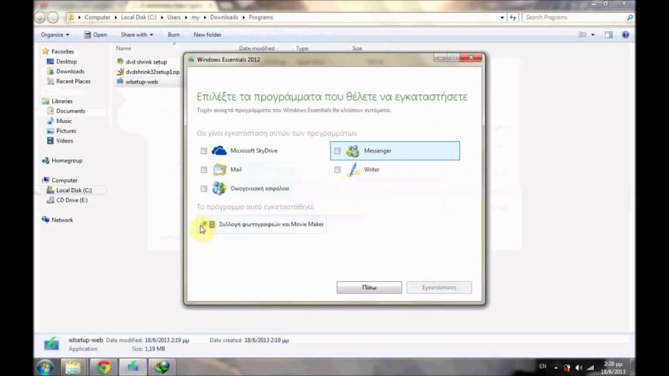
Task: Open Desktop in the navigation pane
Action: [66, 62]
